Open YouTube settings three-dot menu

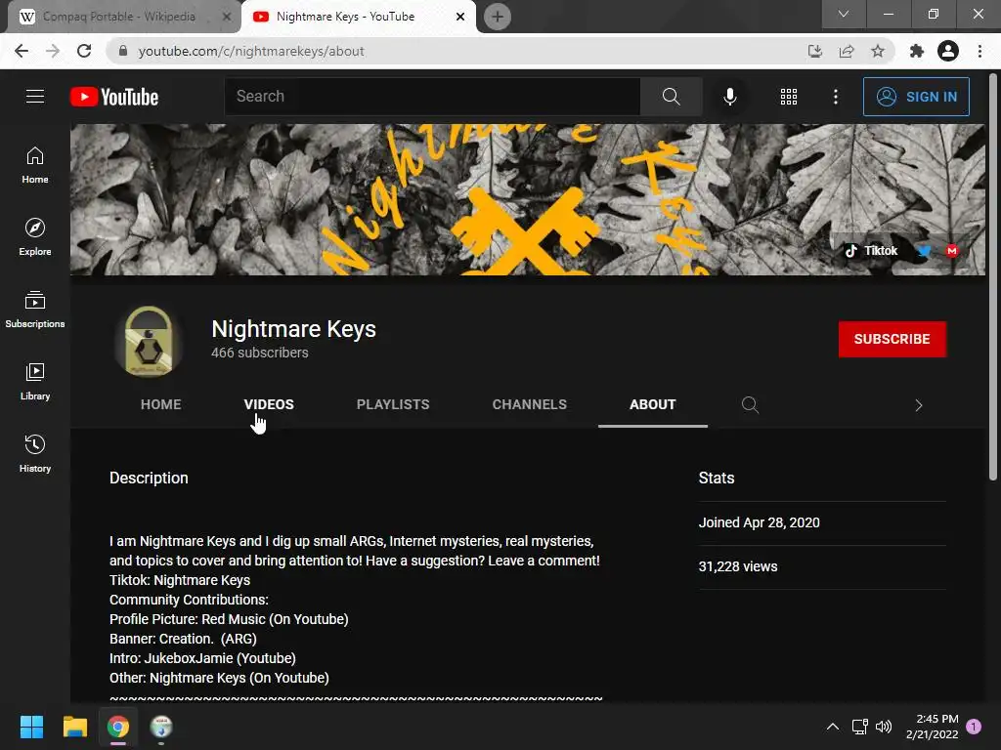tap(836, 97)
